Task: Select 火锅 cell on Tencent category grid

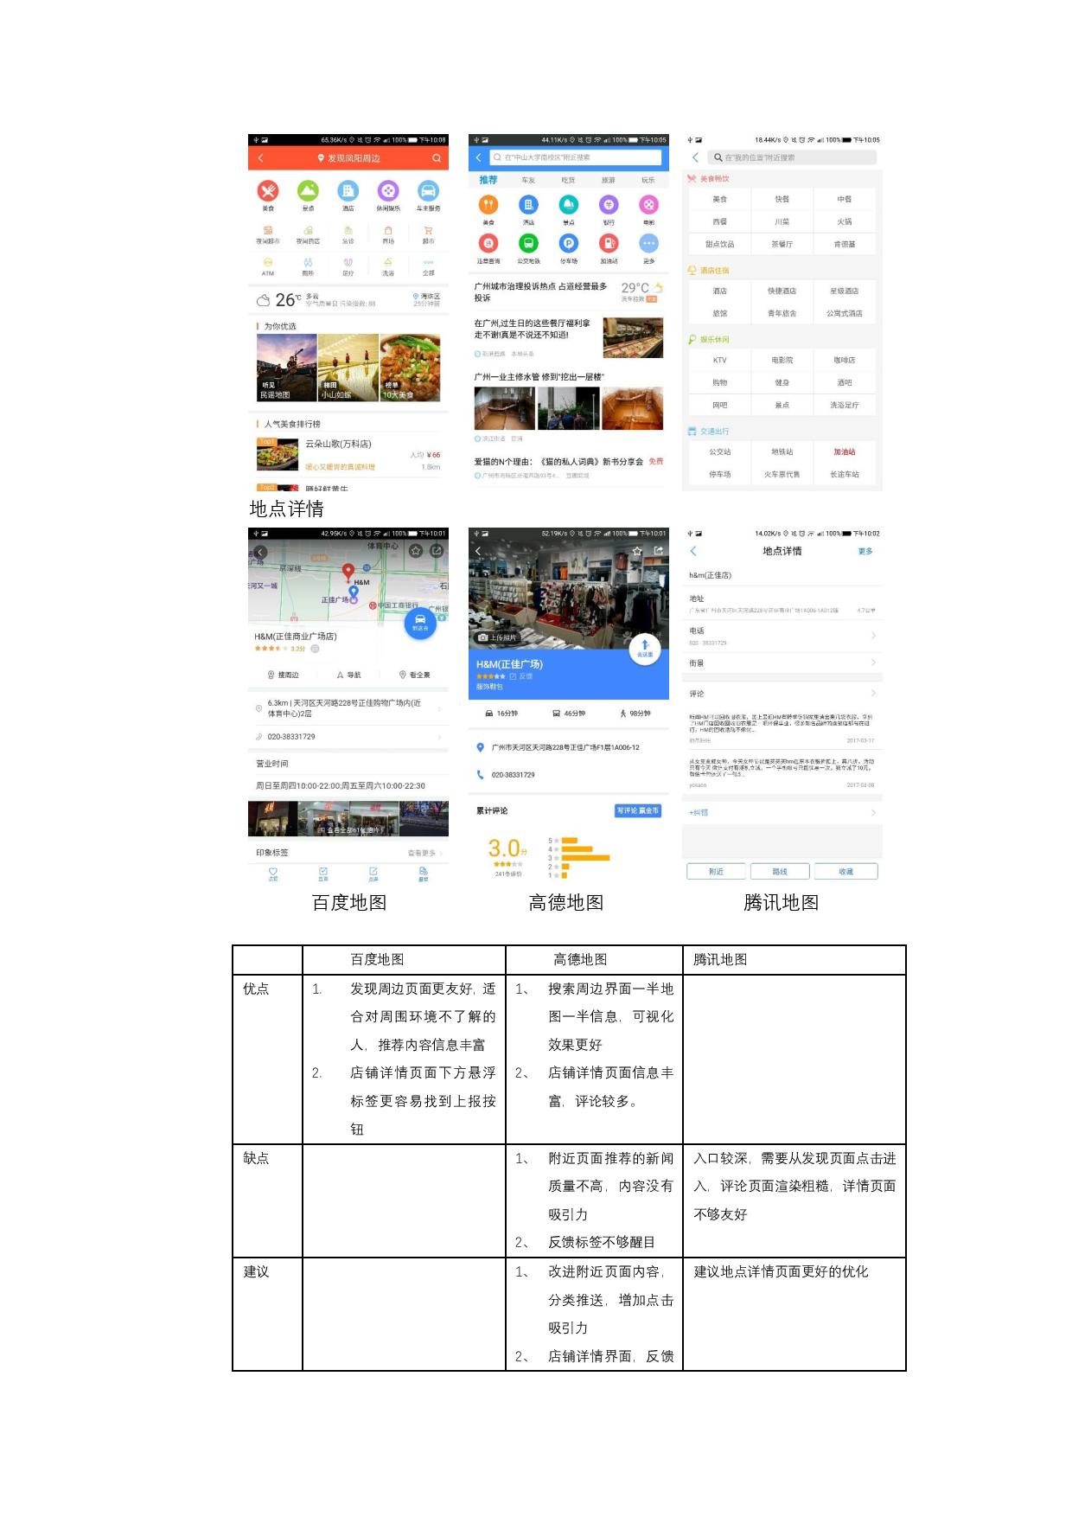Action: pos(844,221)
